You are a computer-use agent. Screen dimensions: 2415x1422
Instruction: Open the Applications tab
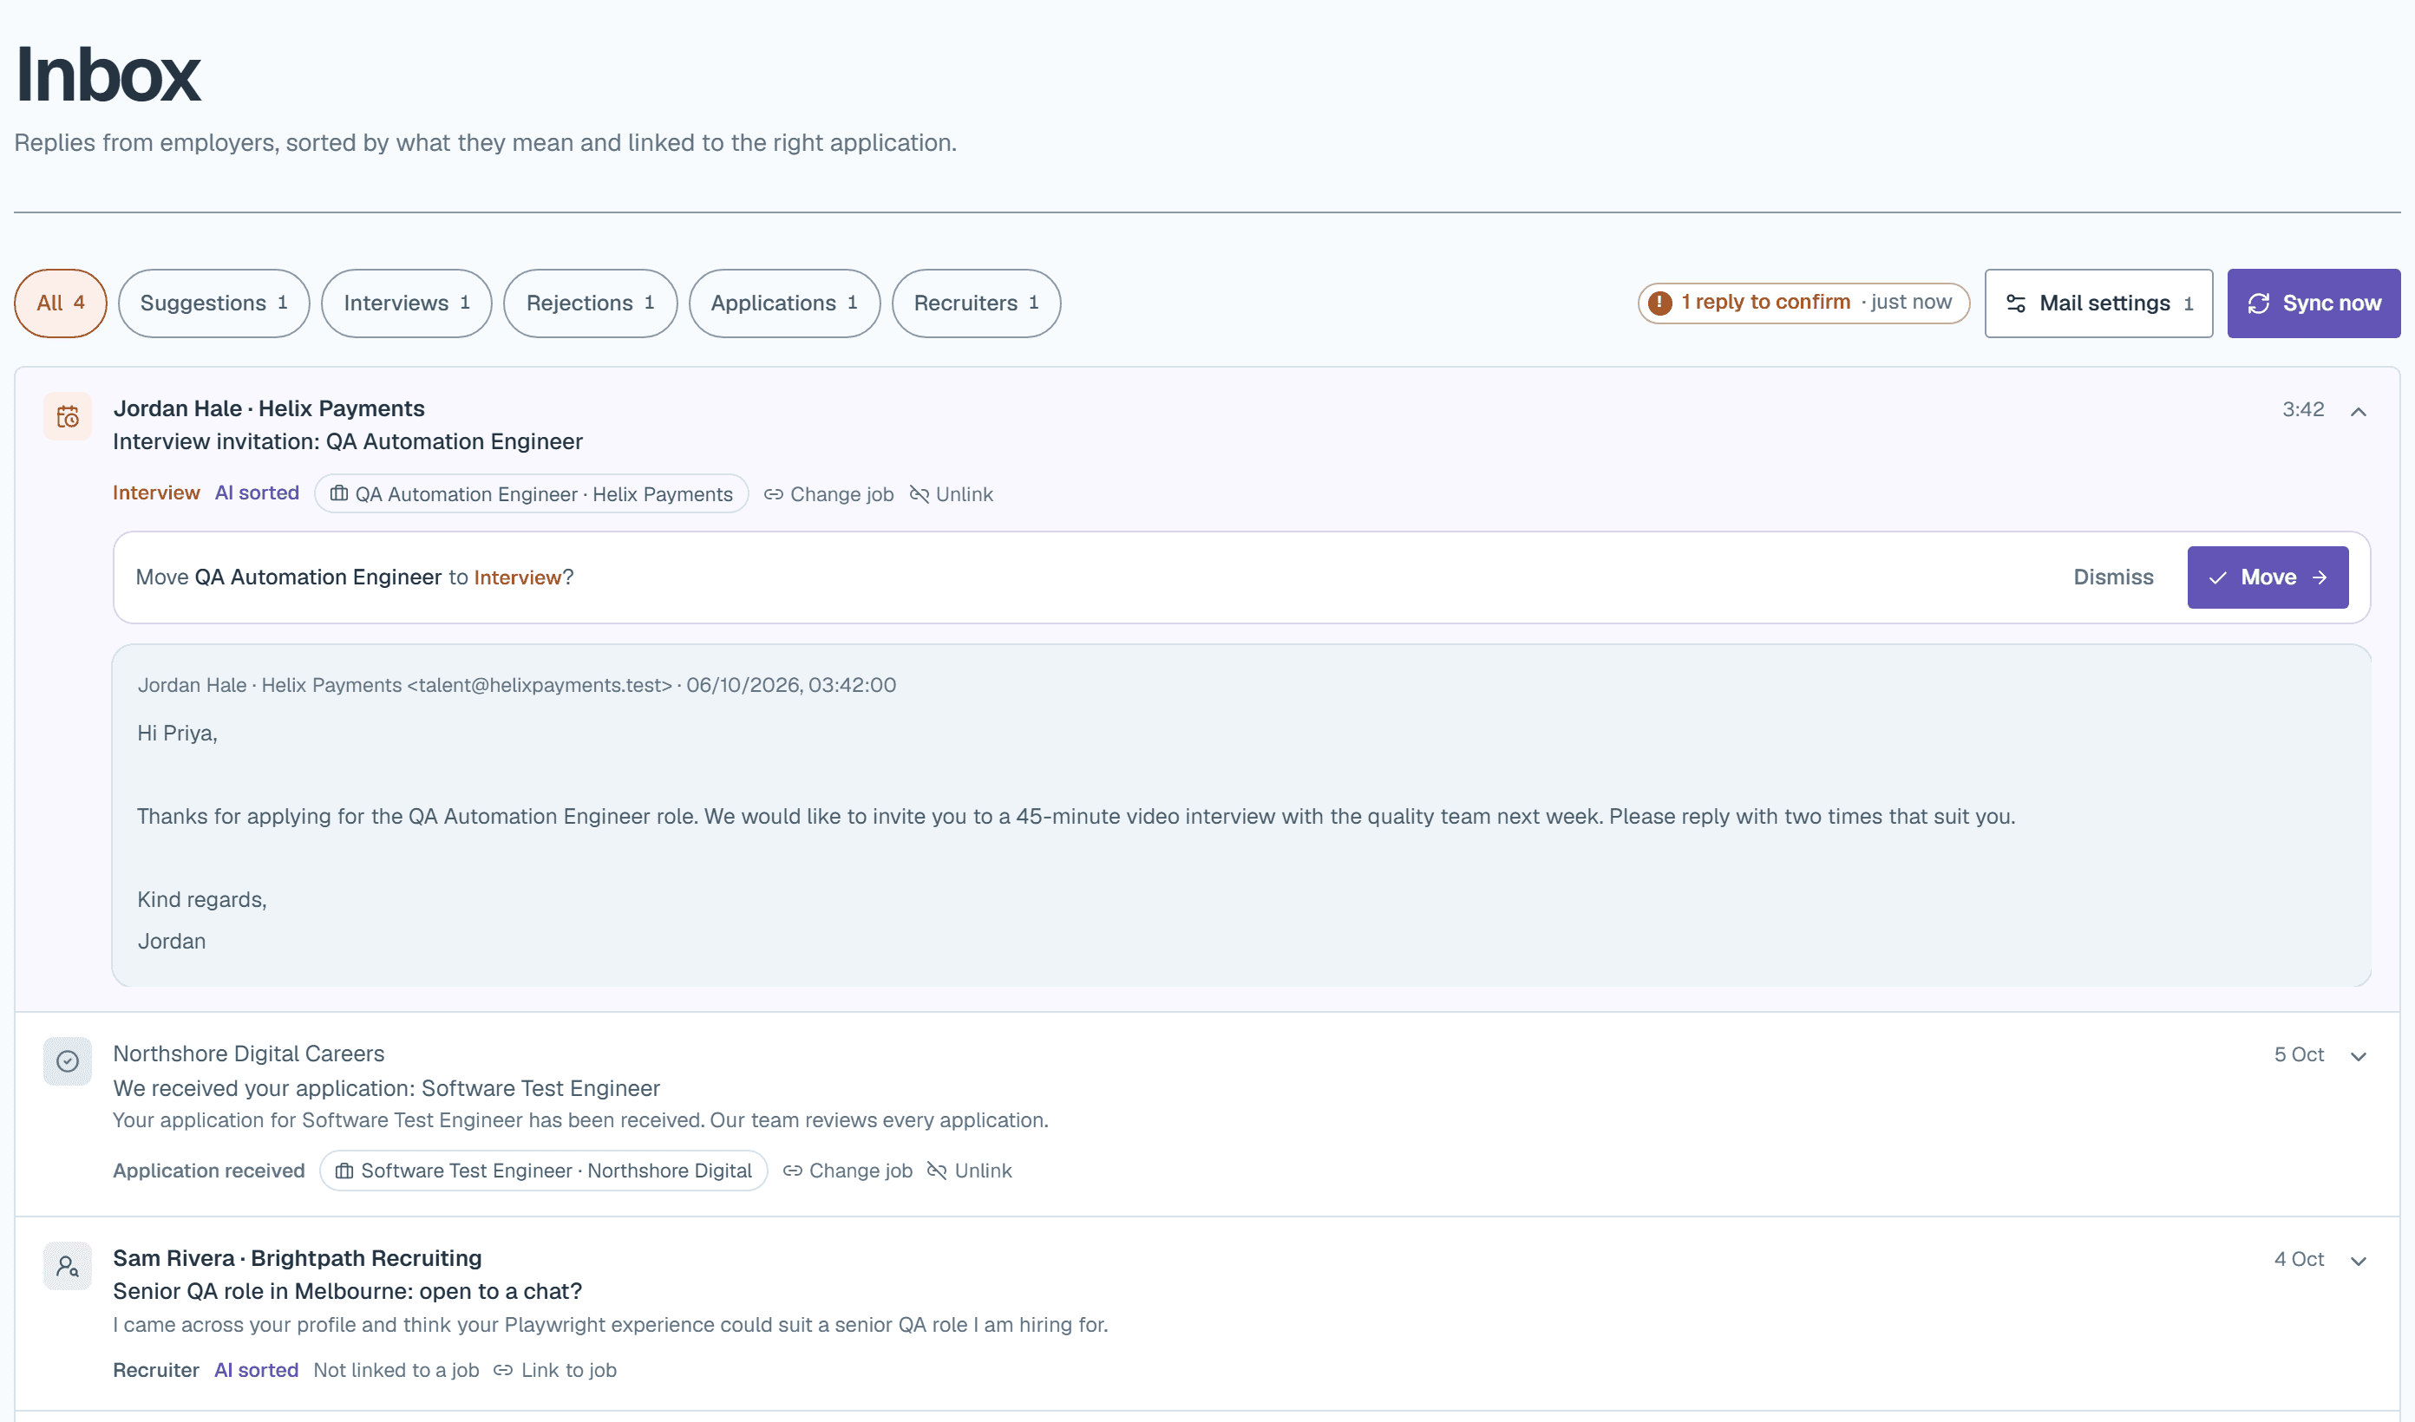click(784, 303)
